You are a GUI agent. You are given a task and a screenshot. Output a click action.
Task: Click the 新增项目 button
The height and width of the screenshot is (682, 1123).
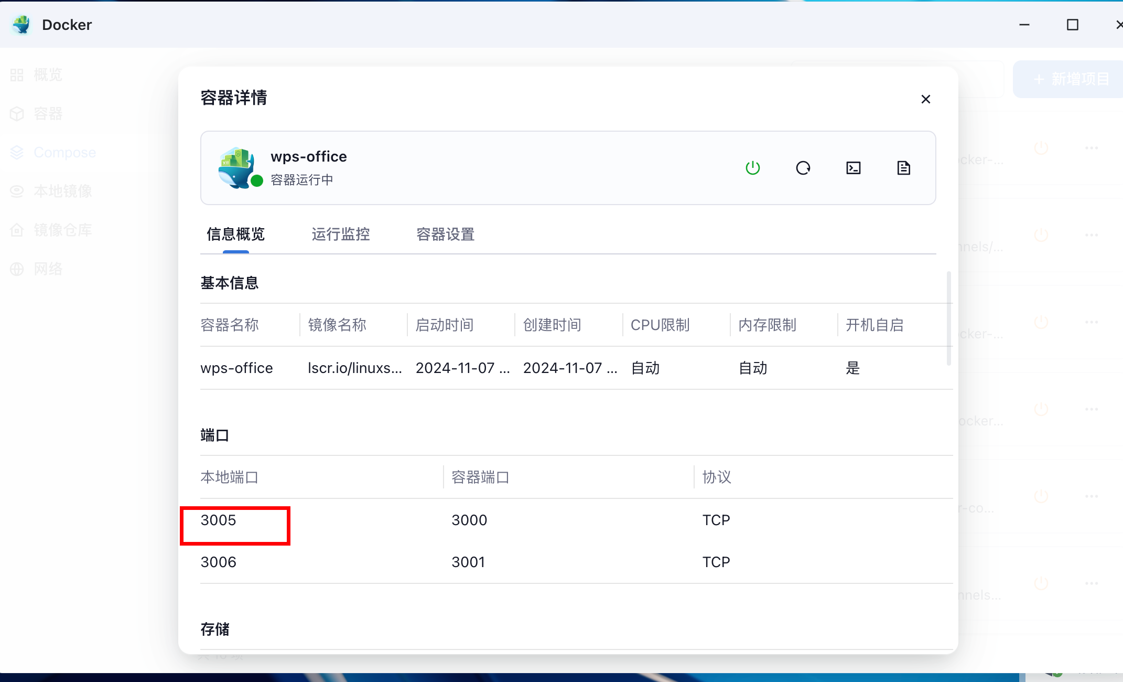(x=1068, y=79)
